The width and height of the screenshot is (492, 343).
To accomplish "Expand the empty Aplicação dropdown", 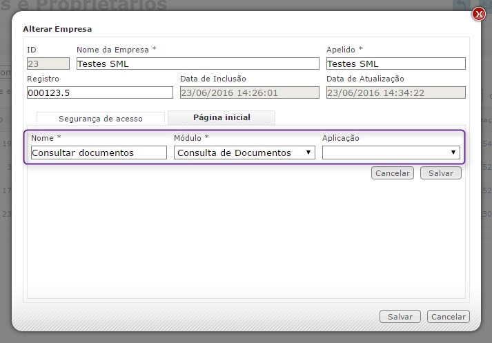I will tap(391, 153).
